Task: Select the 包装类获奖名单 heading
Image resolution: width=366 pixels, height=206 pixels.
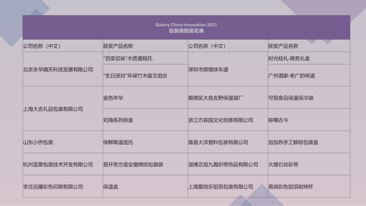Action: [186, 31]
